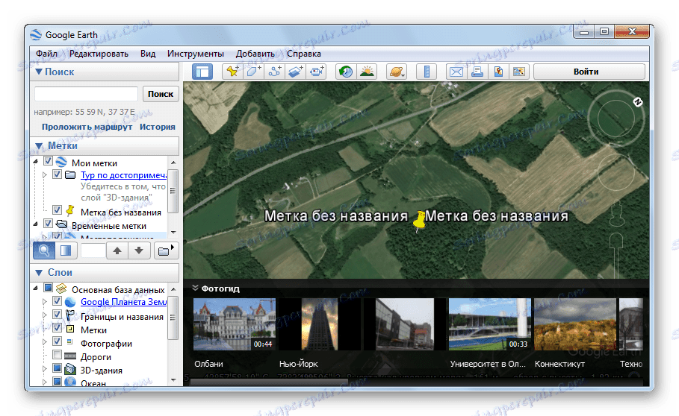This screenshot has height=416, width=679.
Task: Click the Email envelope icon
Action: tap(456, 72)
